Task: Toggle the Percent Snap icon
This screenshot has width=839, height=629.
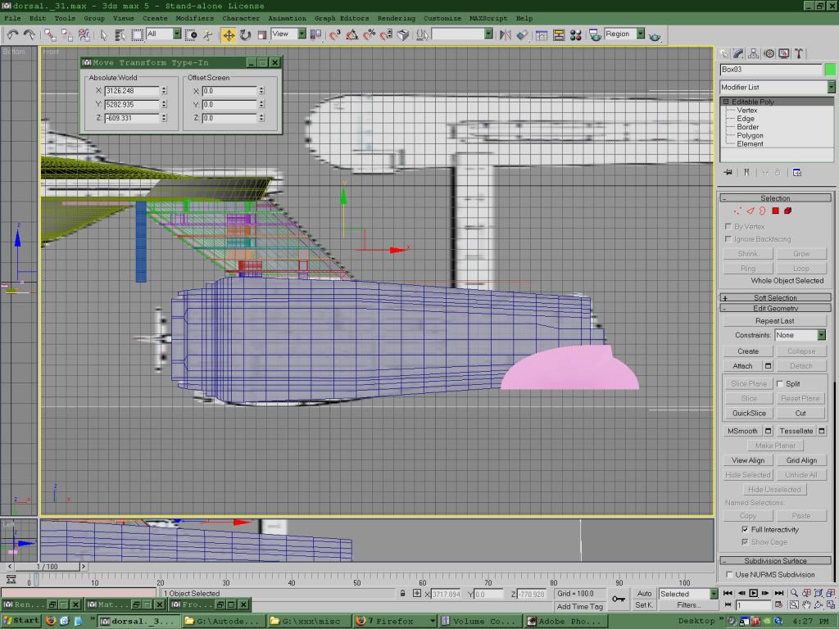Action: 369,35
